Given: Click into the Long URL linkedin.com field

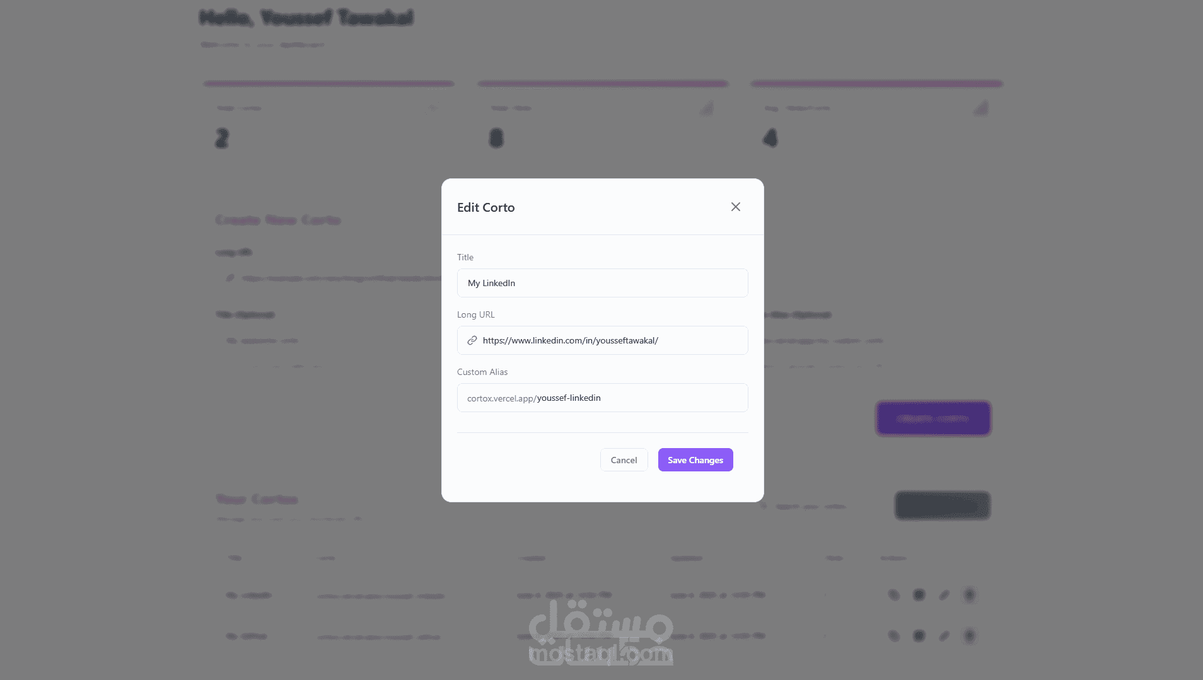Looking at the screenshot, I should tap(602, 340).
